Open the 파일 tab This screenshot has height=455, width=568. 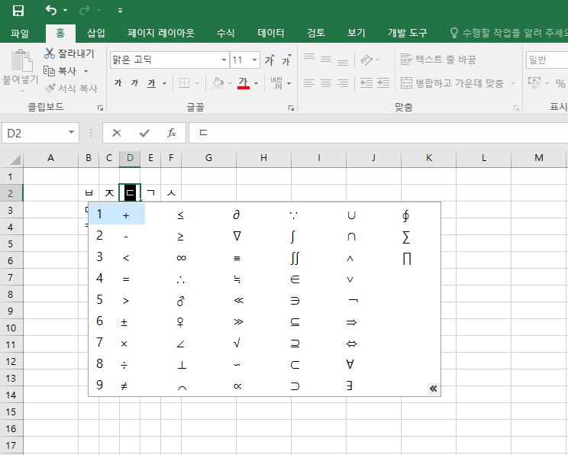(x=20, y=34)
